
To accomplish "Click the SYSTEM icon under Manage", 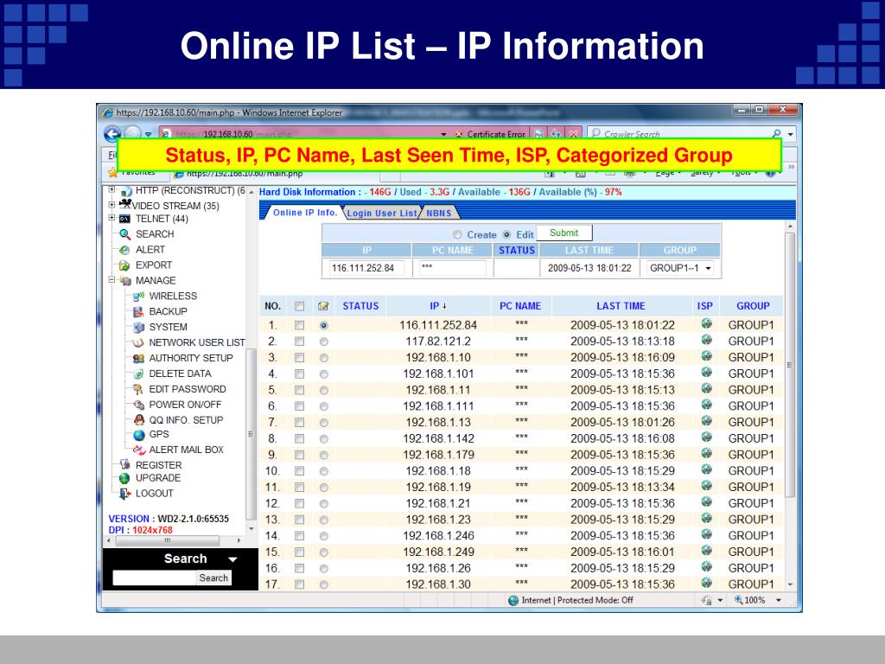I will [x=138, y=327].
